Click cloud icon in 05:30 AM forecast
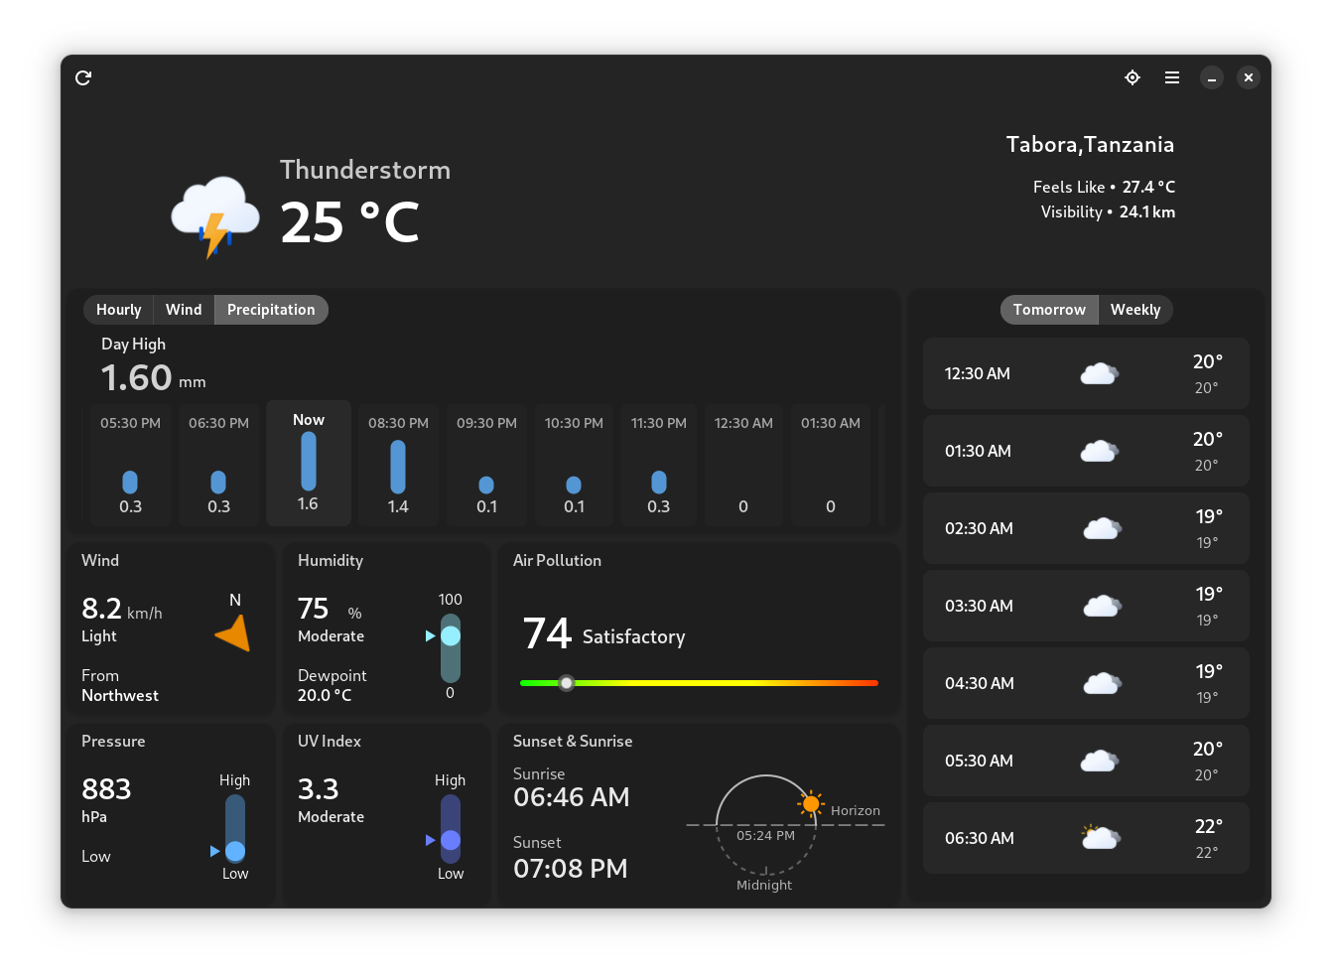 coord(1099,761)
